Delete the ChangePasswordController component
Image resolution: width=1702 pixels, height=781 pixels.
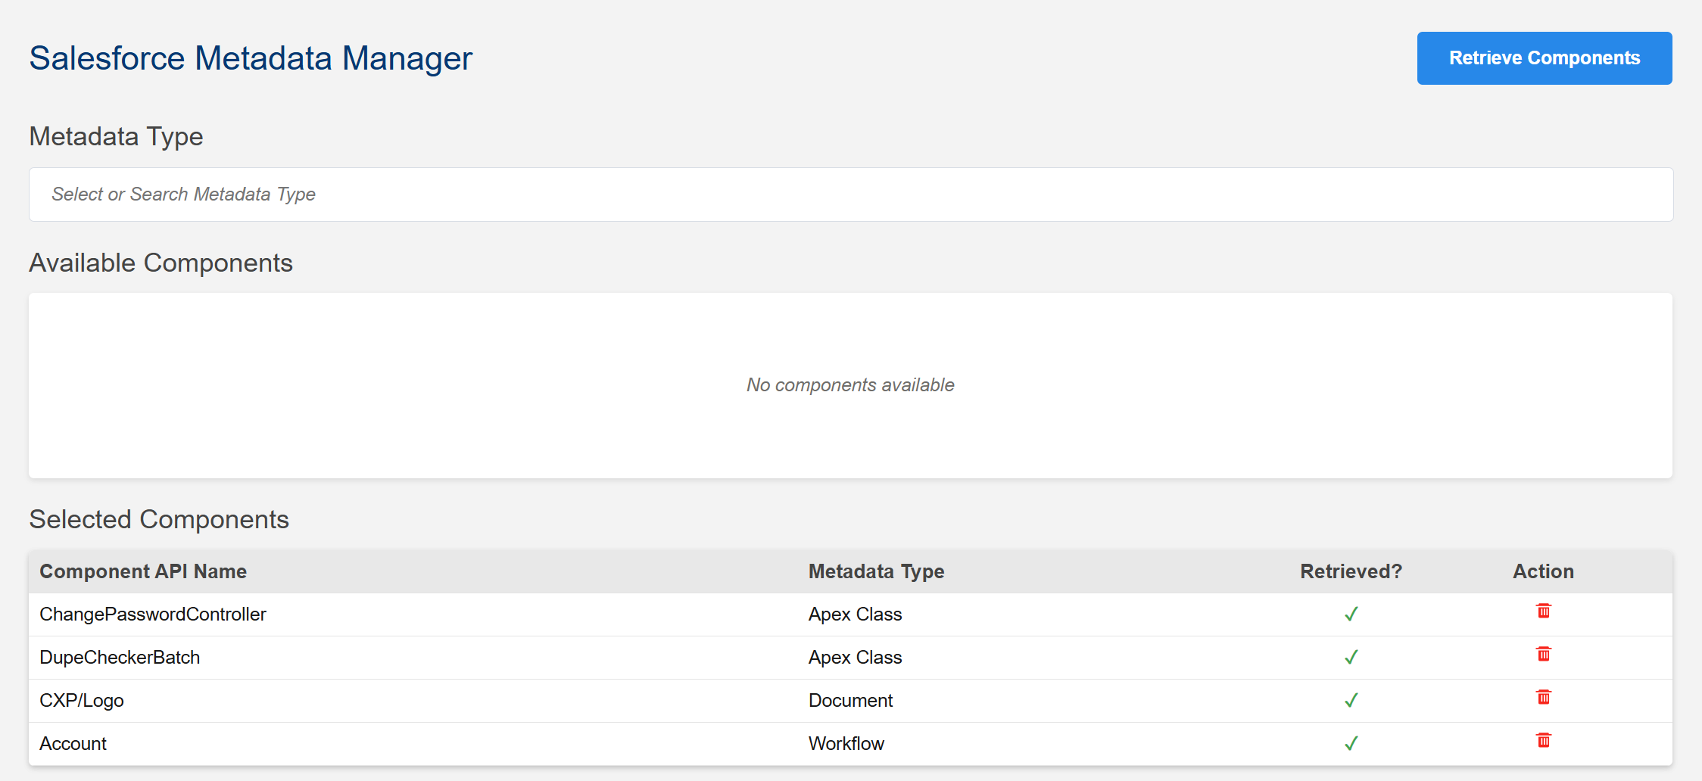pyautogui.click(x=1543, y=611)
